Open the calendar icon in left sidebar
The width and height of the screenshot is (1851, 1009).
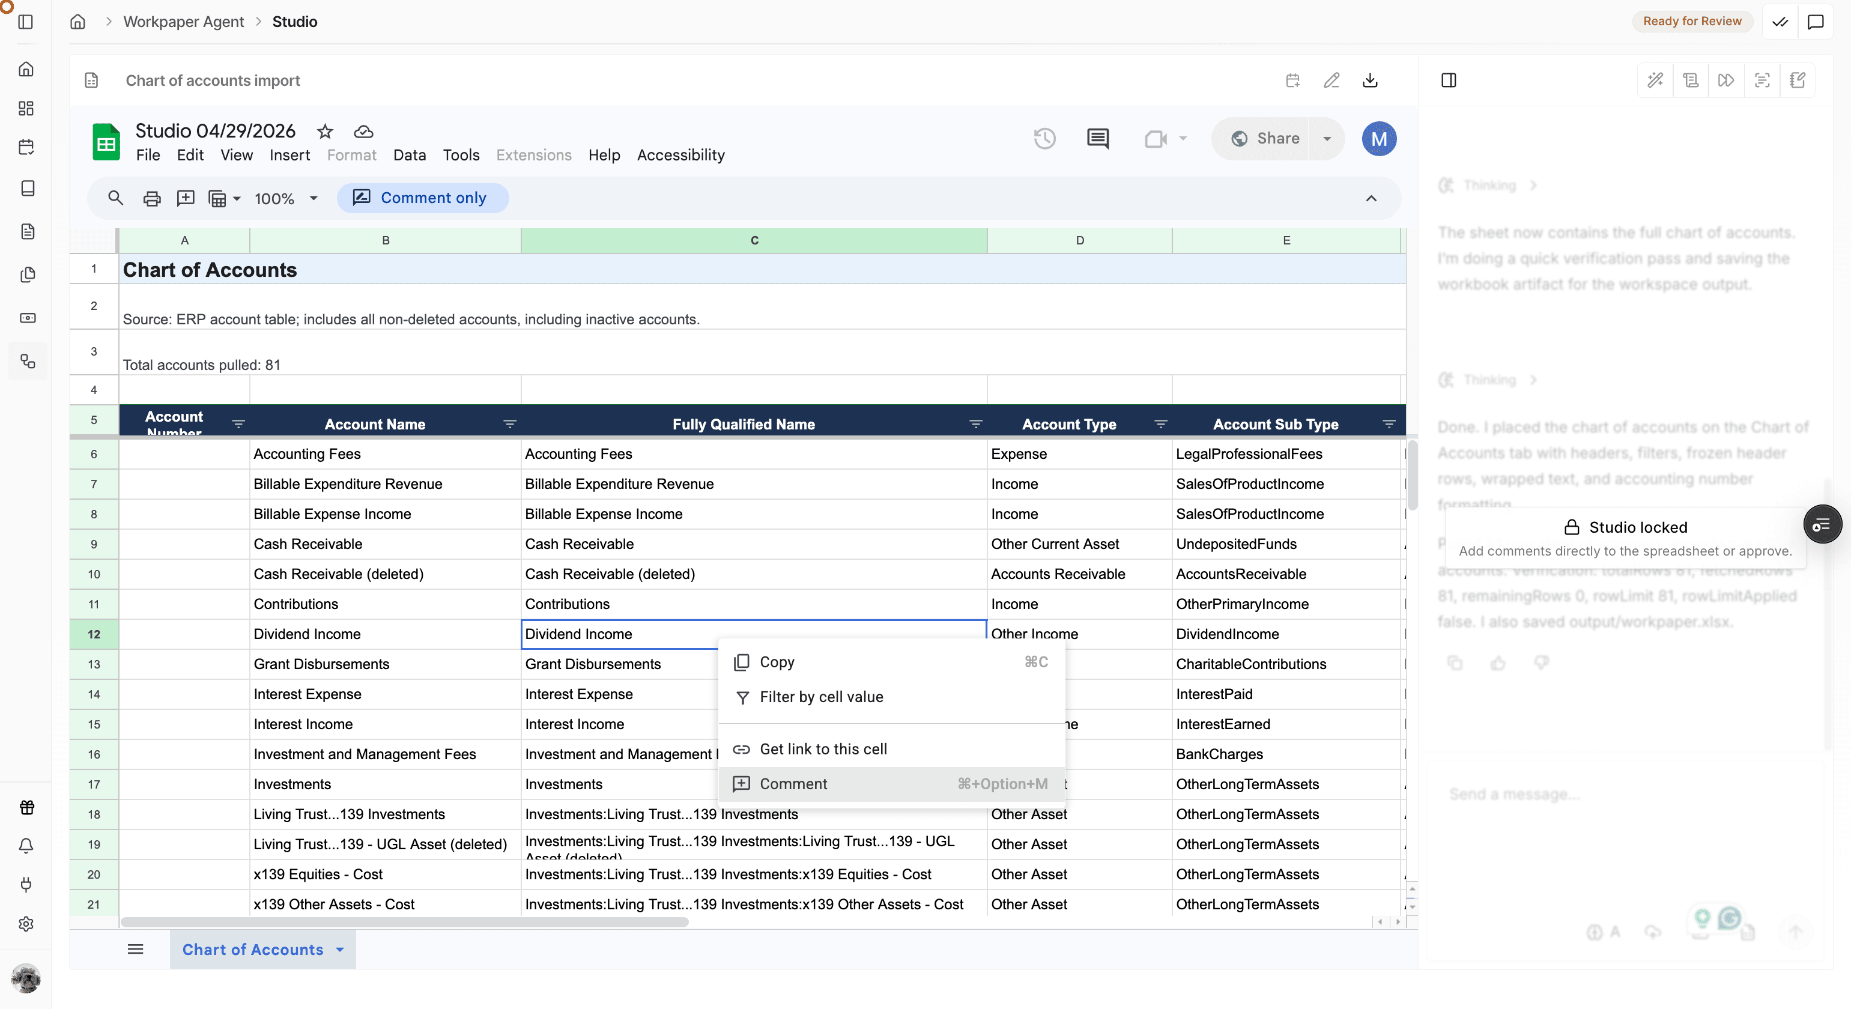[x=26, y=147]
